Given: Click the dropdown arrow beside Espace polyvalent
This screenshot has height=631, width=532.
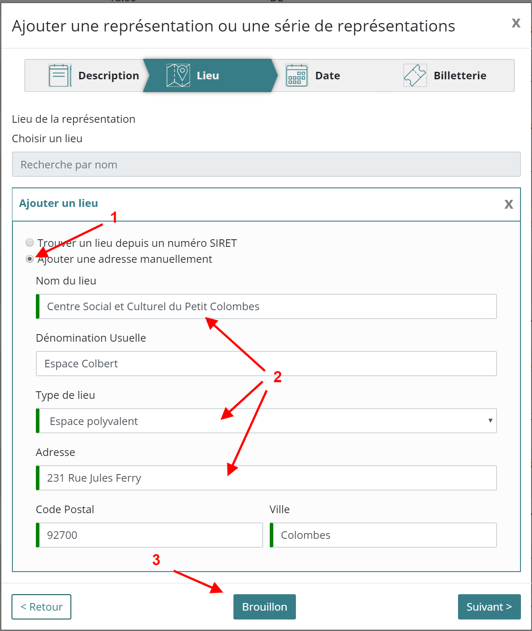Looking at the screenshot, I should point(490,421).
